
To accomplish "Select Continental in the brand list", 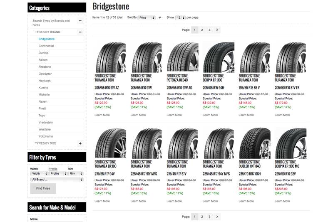I will point(46,46).
